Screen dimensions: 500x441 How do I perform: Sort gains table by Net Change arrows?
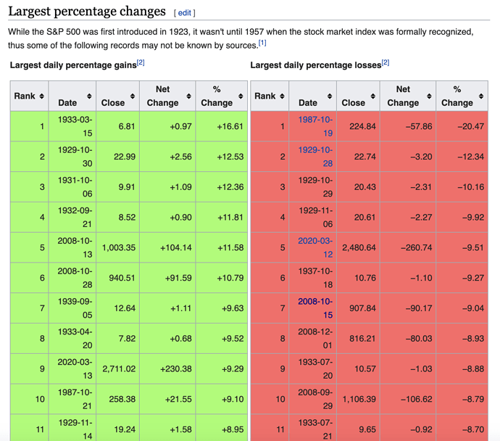click(189, 96)
